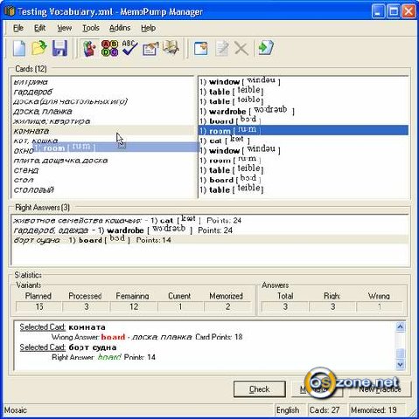Select доска (для настольных игр) card
Image resolution: width=419 pixels, height=419 pixels.
102,101
